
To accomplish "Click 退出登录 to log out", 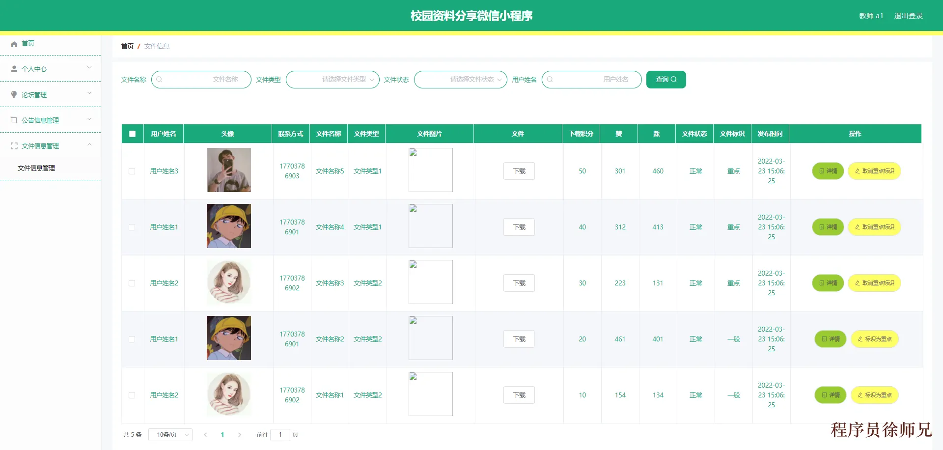I will (908, 16).
